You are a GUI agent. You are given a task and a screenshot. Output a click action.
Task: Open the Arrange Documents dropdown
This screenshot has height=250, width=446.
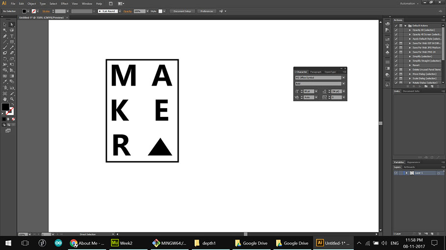point(121,4)
